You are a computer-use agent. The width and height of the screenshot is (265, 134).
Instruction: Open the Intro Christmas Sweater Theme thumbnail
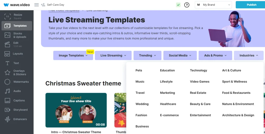76,110
